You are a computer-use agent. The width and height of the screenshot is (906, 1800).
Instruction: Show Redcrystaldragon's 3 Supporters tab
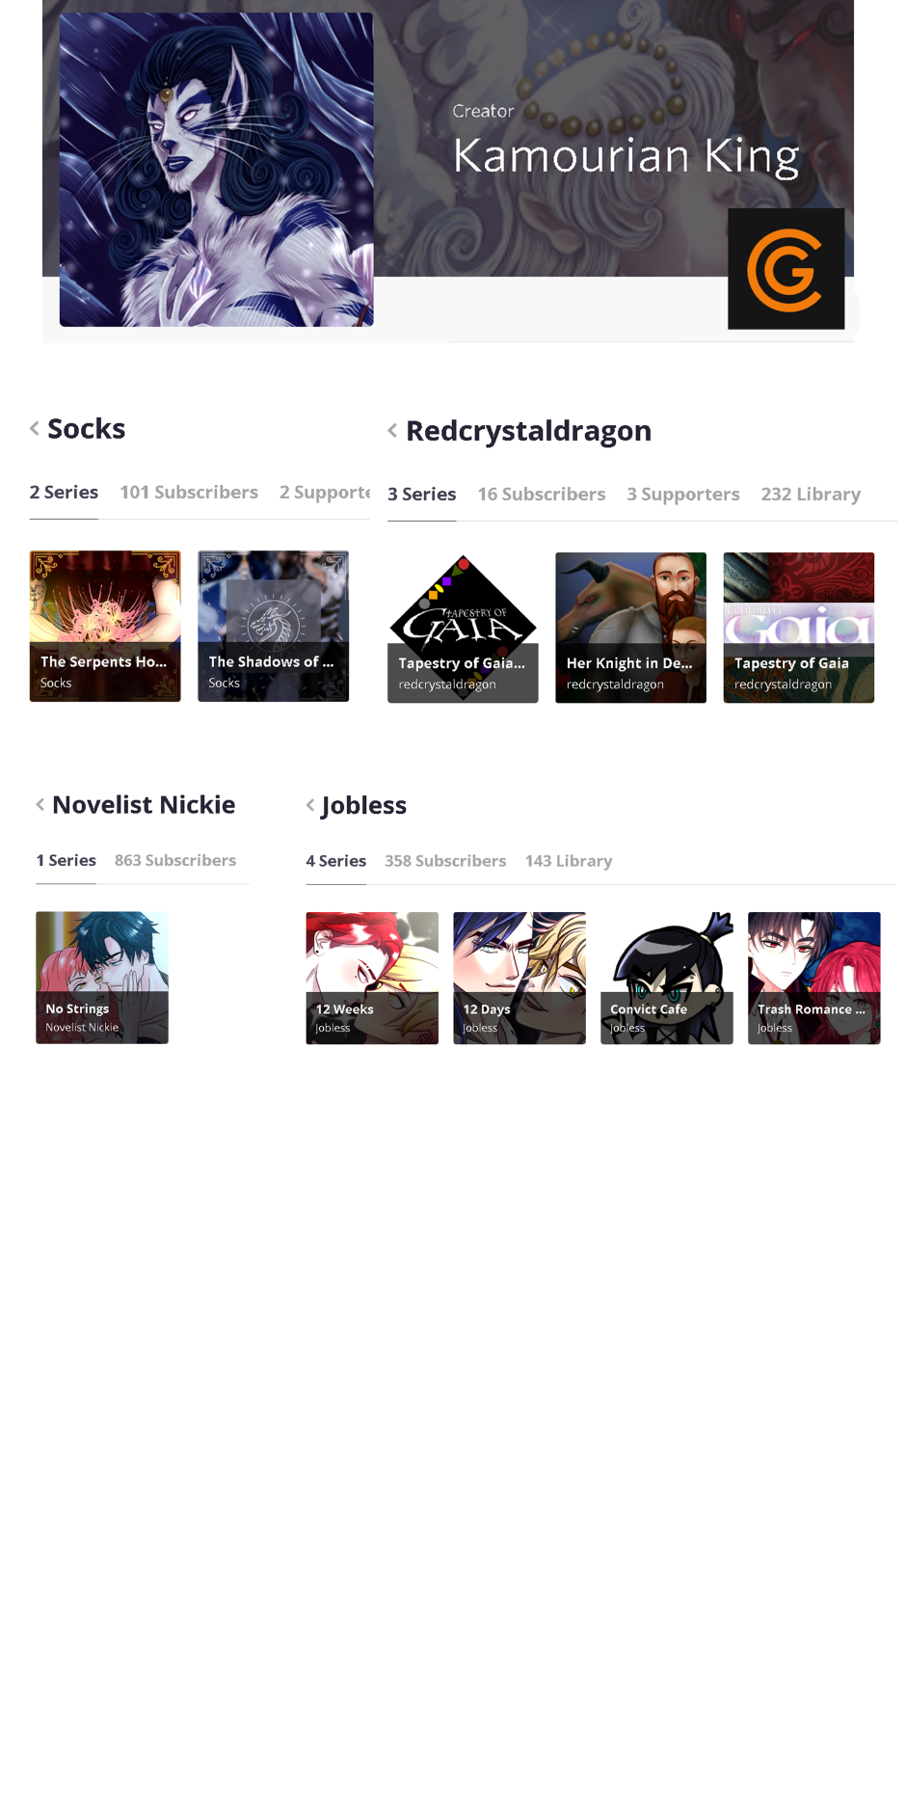(x=683, y=495)
